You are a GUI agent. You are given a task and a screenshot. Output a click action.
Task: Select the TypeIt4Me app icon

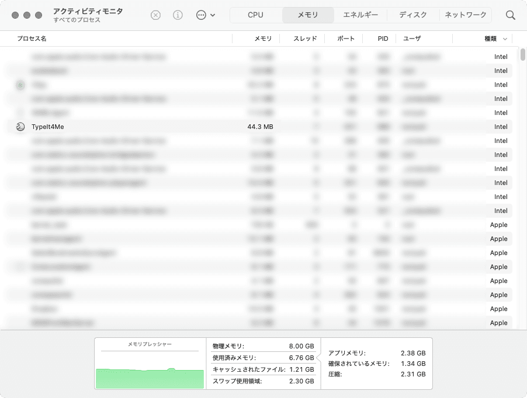point(20,127)
